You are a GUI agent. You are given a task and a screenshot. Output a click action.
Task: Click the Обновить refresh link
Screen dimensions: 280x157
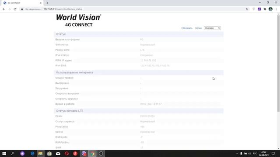click(x=187, y=28)
